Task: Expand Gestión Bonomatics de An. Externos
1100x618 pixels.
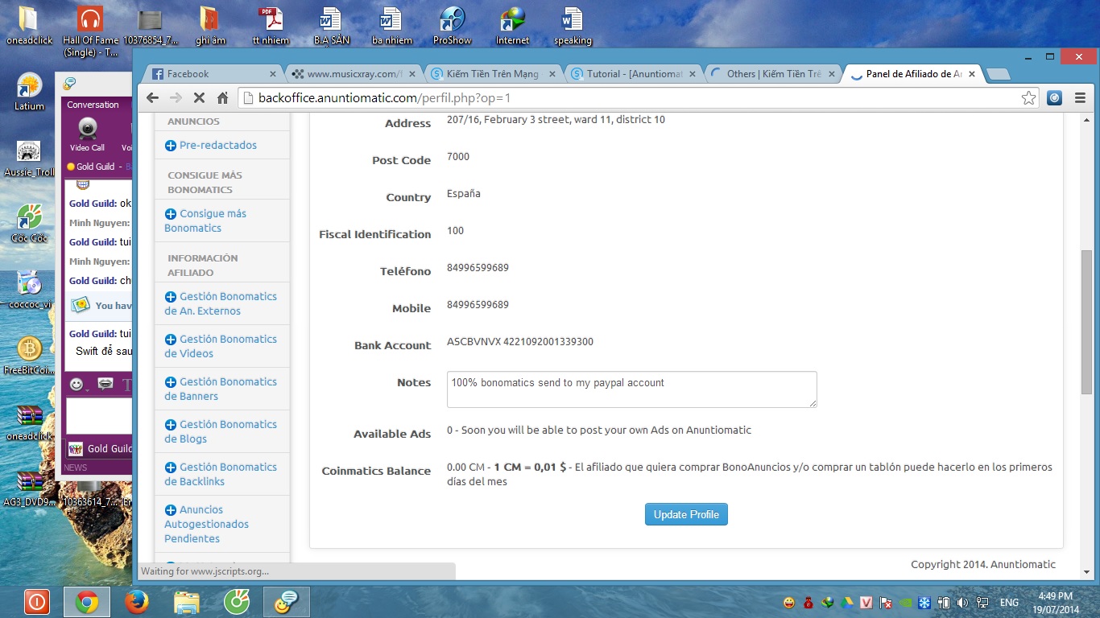Action: [221, 303]
